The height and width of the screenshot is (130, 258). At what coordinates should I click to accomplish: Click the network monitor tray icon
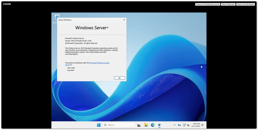click(184, 125)
